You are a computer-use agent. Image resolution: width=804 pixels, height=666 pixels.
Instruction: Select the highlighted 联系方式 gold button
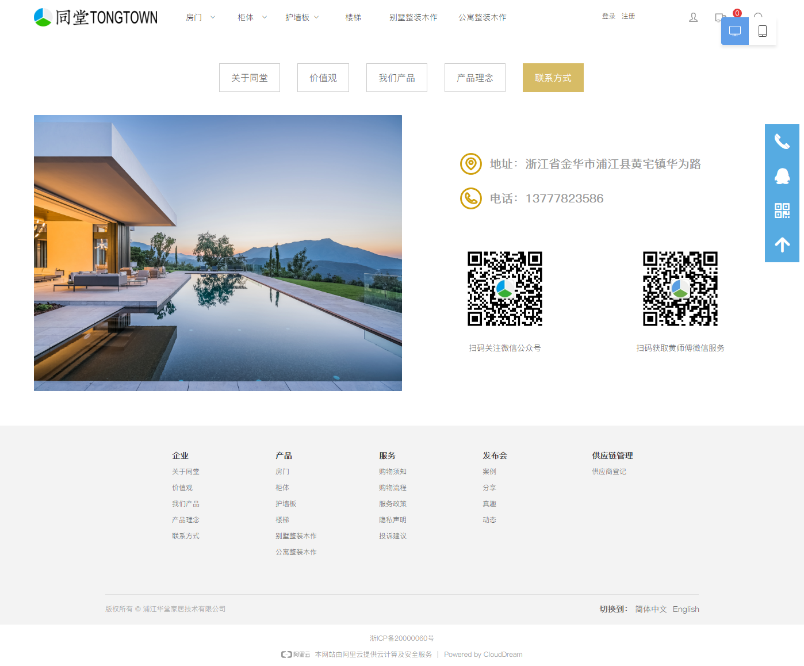[553, 78]
